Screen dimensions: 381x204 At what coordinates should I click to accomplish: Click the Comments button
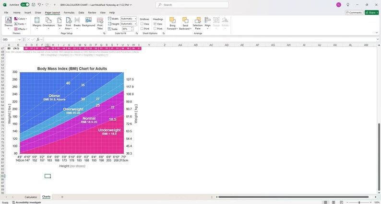(x=354, y=12)
